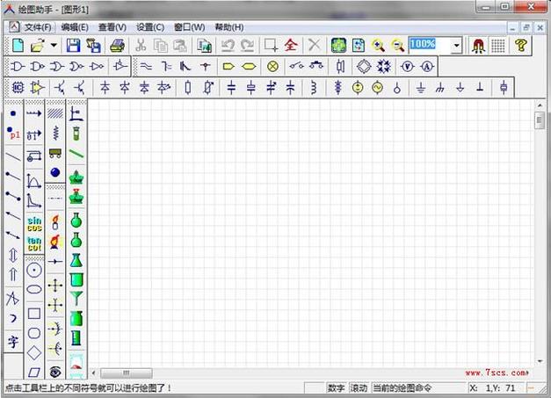Image resolution: width=551 pixels, height=398 pixels.
Task: Select the green beaker icon
Action: tap(76, 279)
